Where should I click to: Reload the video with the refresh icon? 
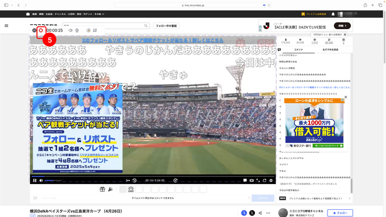pyautogui.click(x=264, y=181)
